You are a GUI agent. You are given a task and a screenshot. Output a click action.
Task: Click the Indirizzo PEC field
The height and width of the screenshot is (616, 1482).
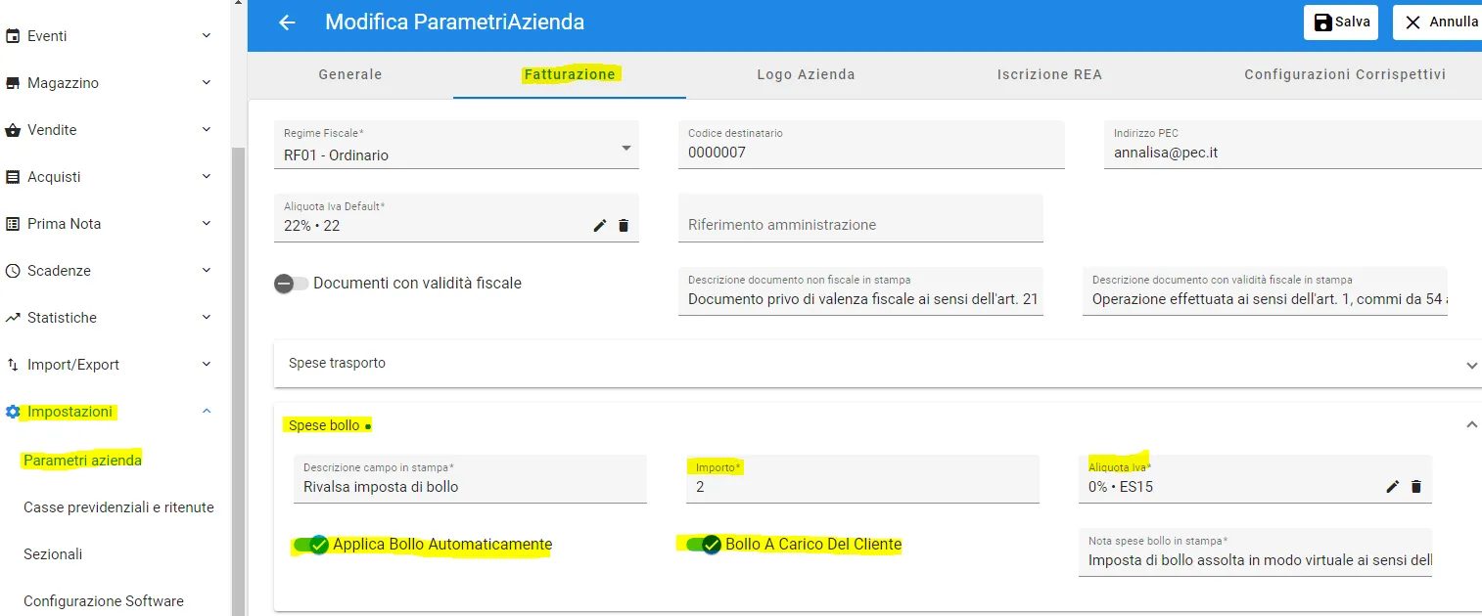point(1292,145)
